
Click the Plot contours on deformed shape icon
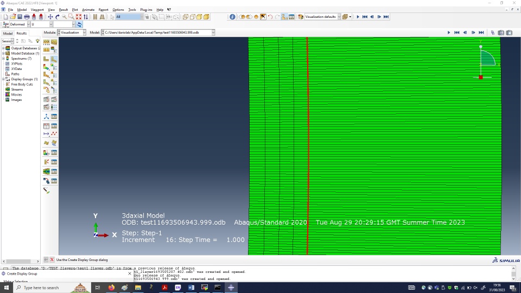46,67
